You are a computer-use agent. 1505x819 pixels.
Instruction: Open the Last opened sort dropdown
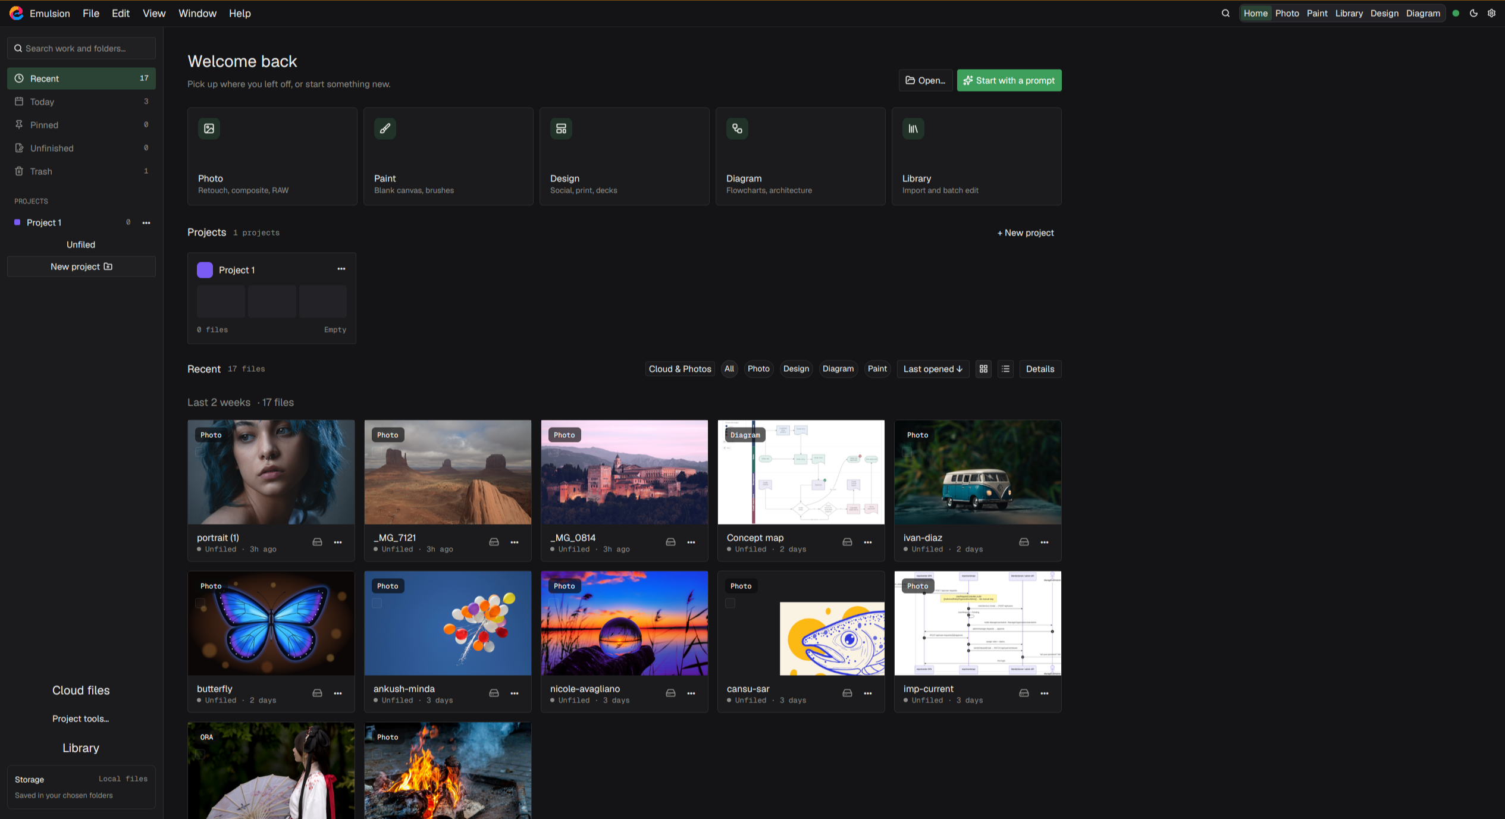pos(933,369)
